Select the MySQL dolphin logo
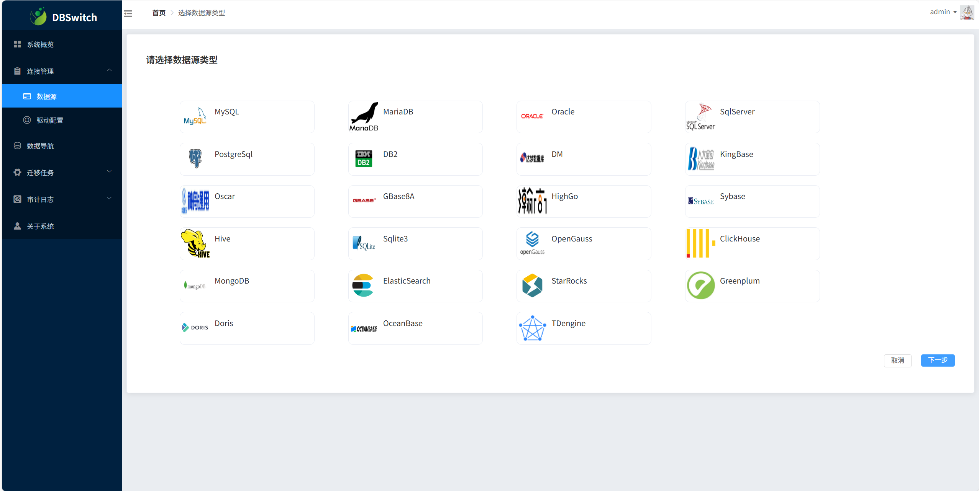979x491 pixels. [195, 116]
